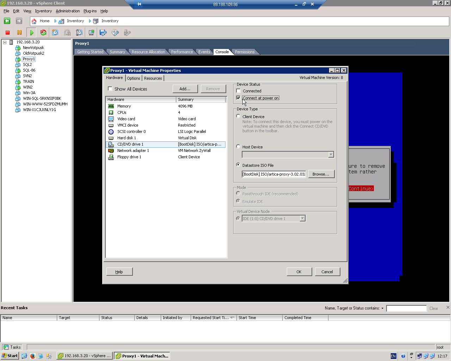This screenshot has width=451, height=361.
Task: Launch the virtual machine console icon
Action: 91,32
